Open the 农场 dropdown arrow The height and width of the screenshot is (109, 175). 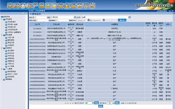click(129, 17)
